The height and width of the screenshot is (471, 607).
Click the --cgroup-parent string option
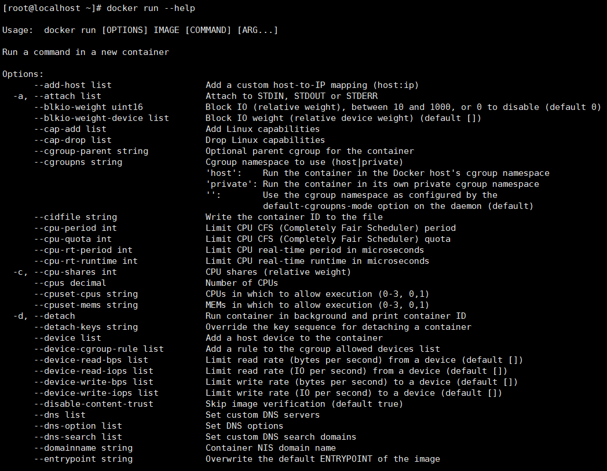tap(91, 151)
